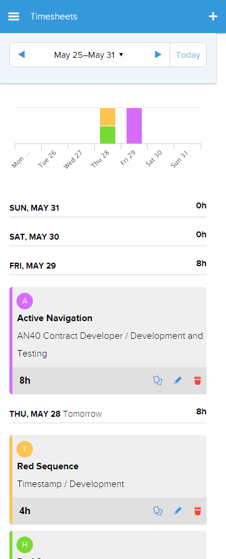Open the May 25–May 31 date dropdown
Viewport: 226px width, 559px height.
(88, 55)
